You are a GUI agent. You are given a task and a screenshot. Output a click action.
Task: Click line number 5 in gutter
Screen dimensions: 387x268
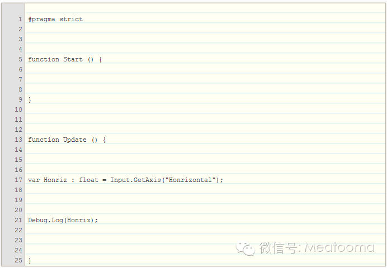coord(20,59)
